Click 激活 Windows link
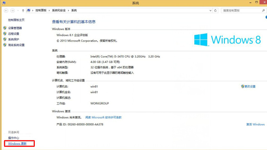The image size is (267, 150). click(256, 124)
